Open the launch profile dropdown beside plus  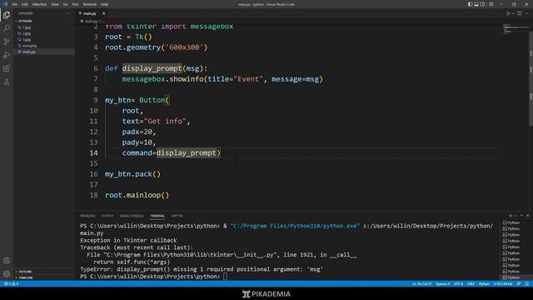coord(516,216)
